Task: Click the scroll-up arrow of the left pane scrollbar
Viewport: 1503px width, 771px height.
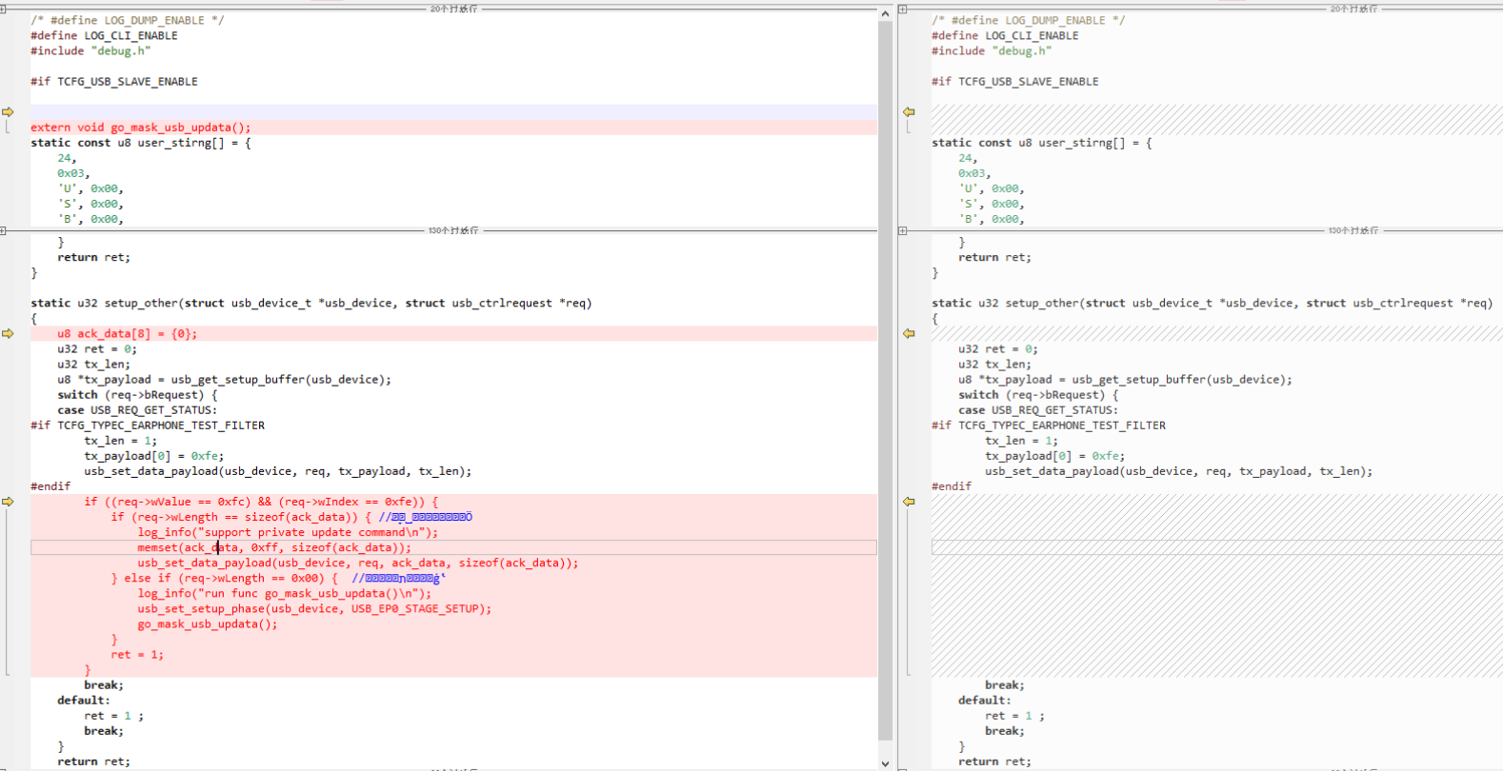Action: pyautogui.click(x=885, y=13)
